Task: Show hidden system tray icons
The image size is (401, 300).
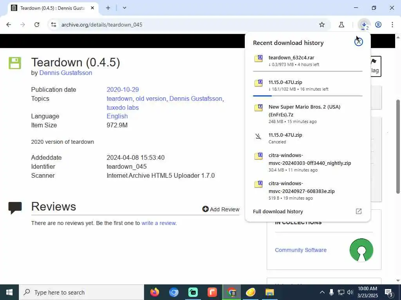Action: point(322,292)
